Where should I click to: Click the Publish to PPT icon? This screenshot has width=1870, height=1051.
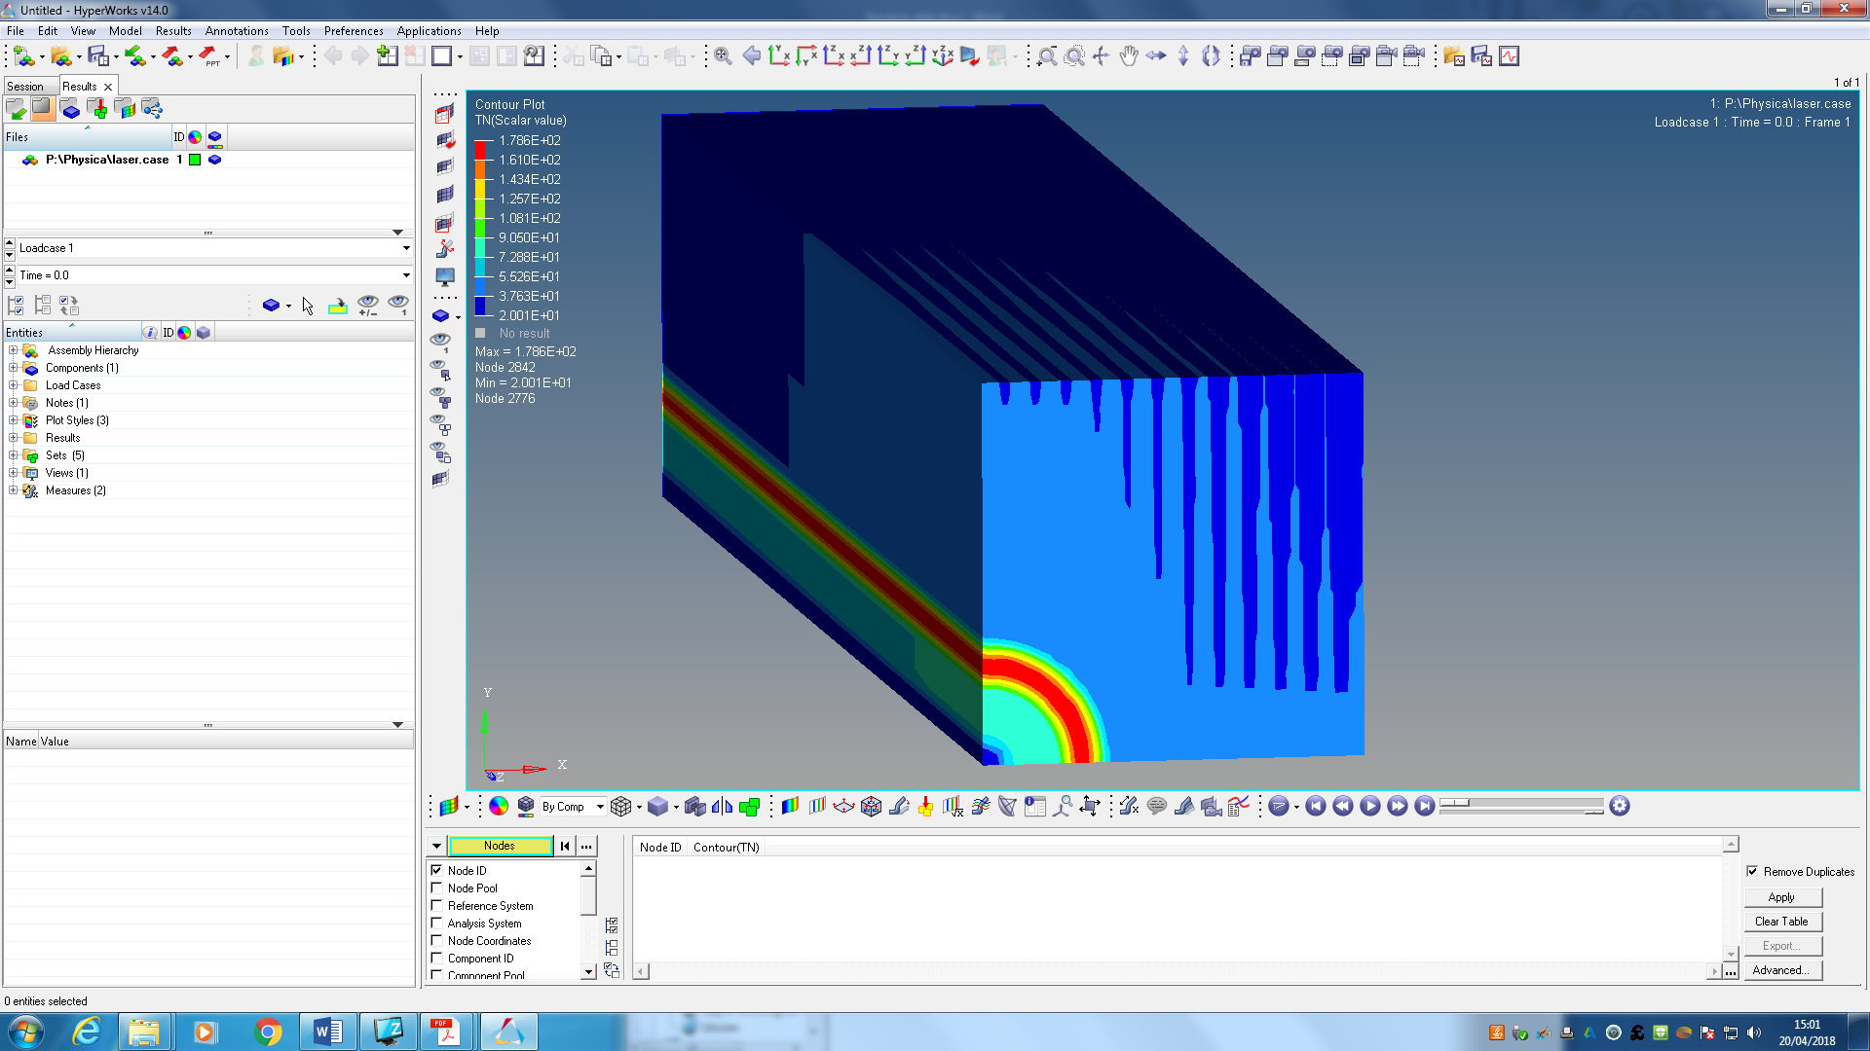coord(209,56)
